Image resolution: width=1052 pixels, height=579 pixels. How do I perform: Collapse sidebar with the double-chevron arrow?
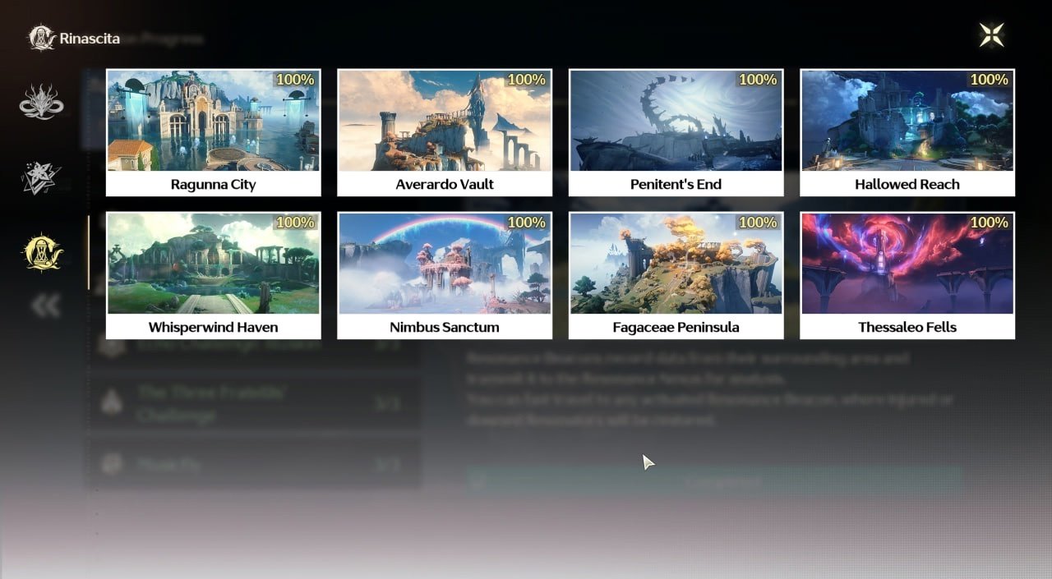pos(46,306)
